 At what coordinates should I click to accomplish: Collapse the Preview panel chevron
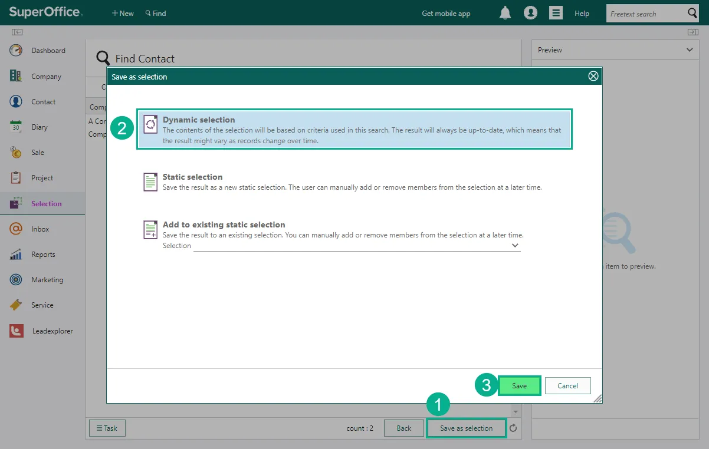(x=690, y=50)
